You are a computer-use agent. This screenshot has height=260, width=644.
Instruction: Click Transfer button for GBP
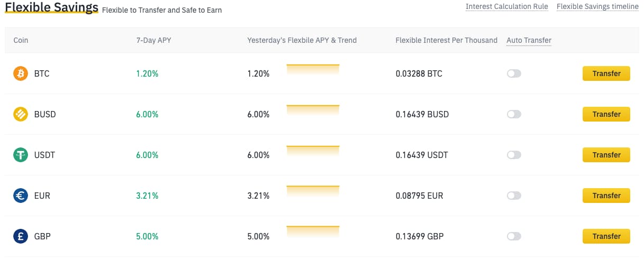[x=606, y=236]
